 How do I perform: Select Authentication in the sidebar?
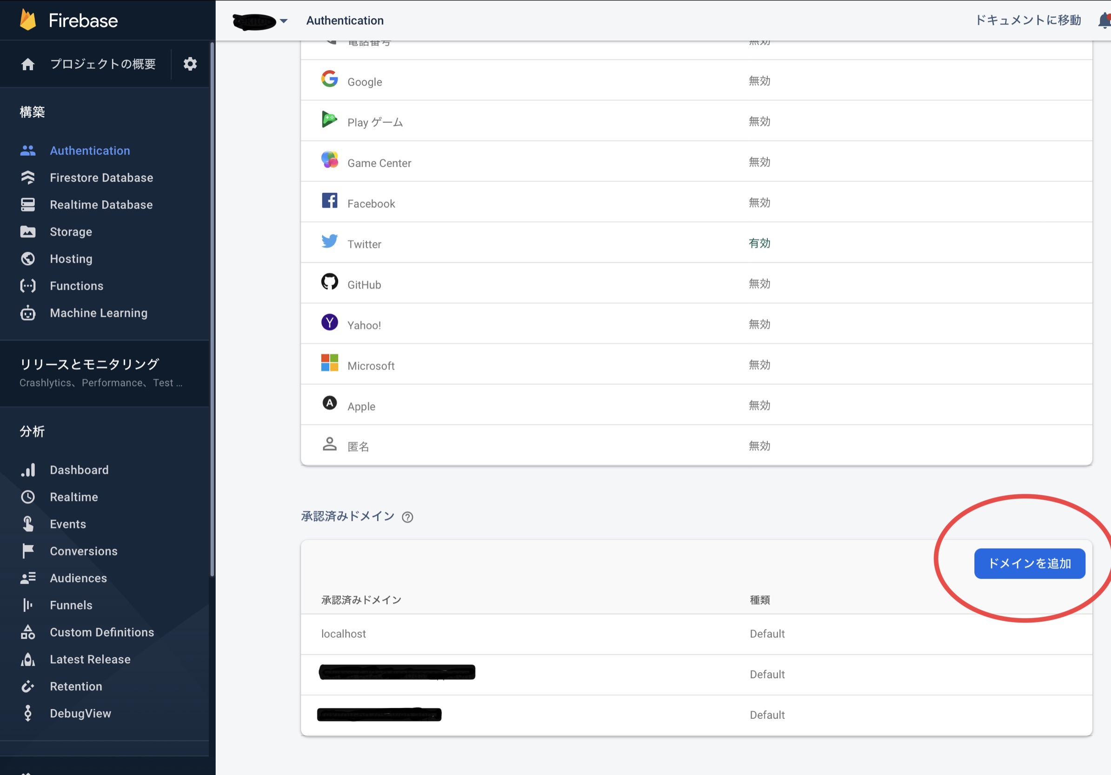coord(89,151)
